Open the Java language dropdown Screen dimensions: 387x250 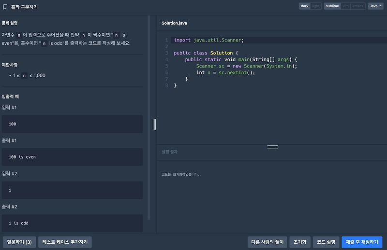375,6
